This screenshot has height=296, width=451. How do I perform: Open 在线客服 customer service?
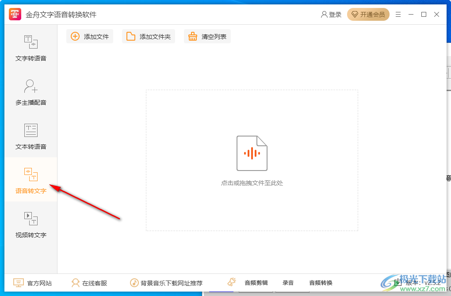(89, 283)
